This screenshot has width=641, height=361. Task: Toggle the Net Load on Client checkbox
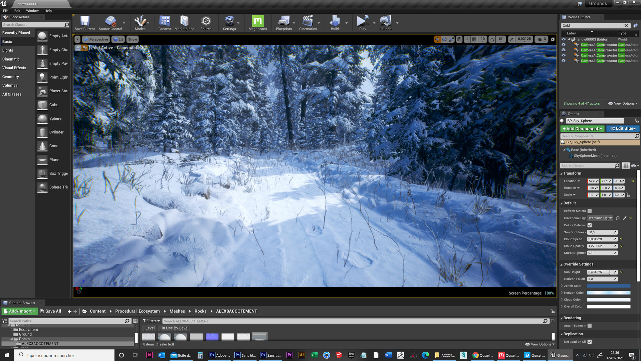[x=590, y=342]
